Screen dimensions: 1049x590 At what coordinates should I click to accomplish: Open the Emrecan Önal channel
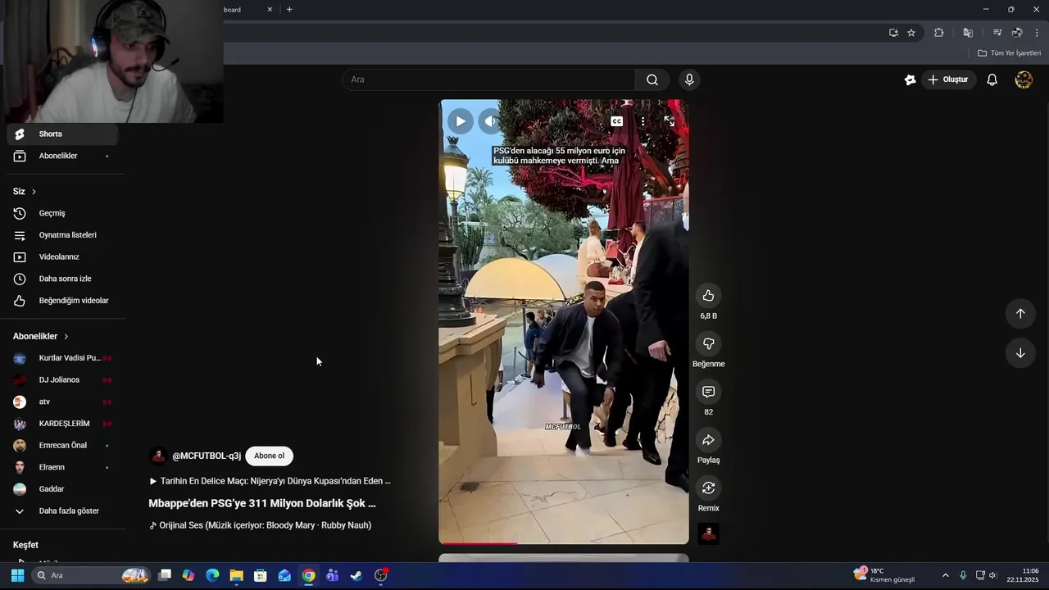(62, 446)
